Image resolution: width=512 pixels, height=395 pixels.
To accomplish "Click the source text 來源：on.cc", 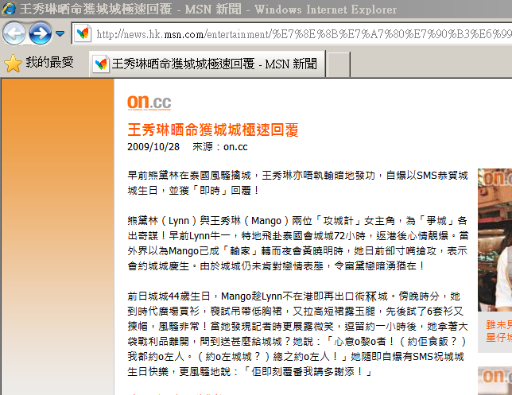I will click(219, 147).
